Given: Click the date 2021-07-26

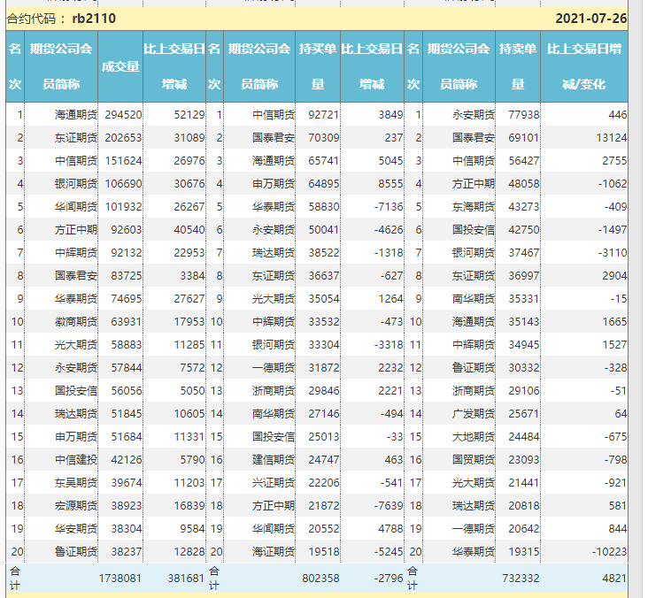Looking at the screenshot, I should [x=590, y=19].
